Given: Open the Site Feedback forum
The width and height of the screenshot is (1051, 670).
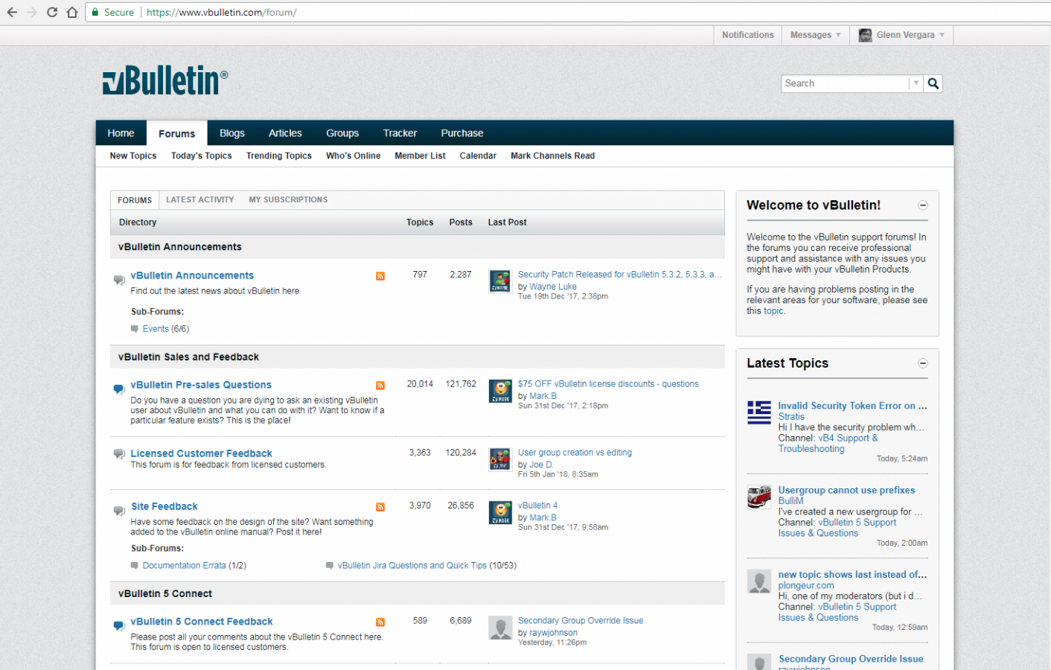Looking at the screenshot, I should click(x=164, y=506).
